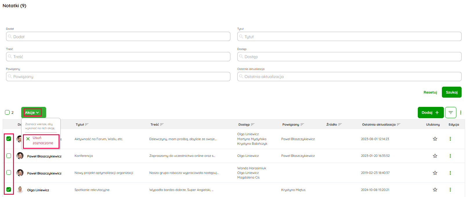This screenshot has height=197, width=470.
Task: Click the filter icon button next to Dodaj
Action: pos(451,113)
